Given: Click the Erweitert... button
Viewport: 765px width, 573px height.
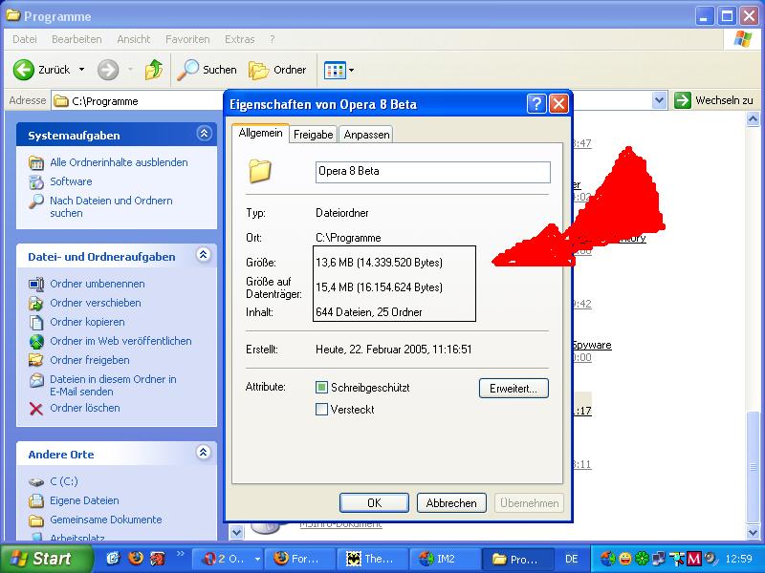Looking at the screenshot, I should (x=514, y=389).
